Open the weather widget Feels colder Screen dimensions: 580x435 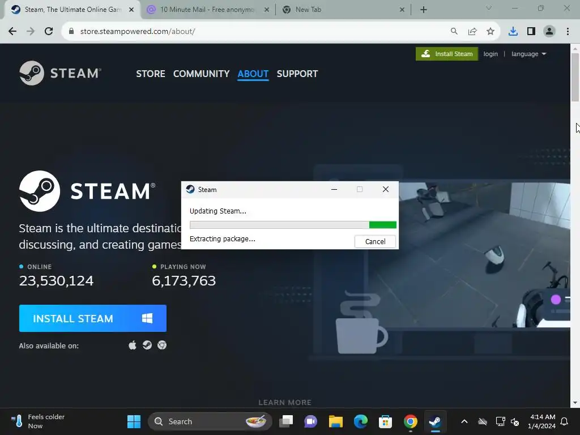click(38, 421)
